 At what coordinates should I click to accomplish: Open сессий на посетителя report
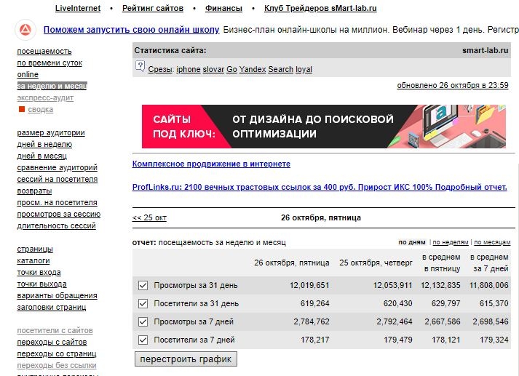[58, 179]
